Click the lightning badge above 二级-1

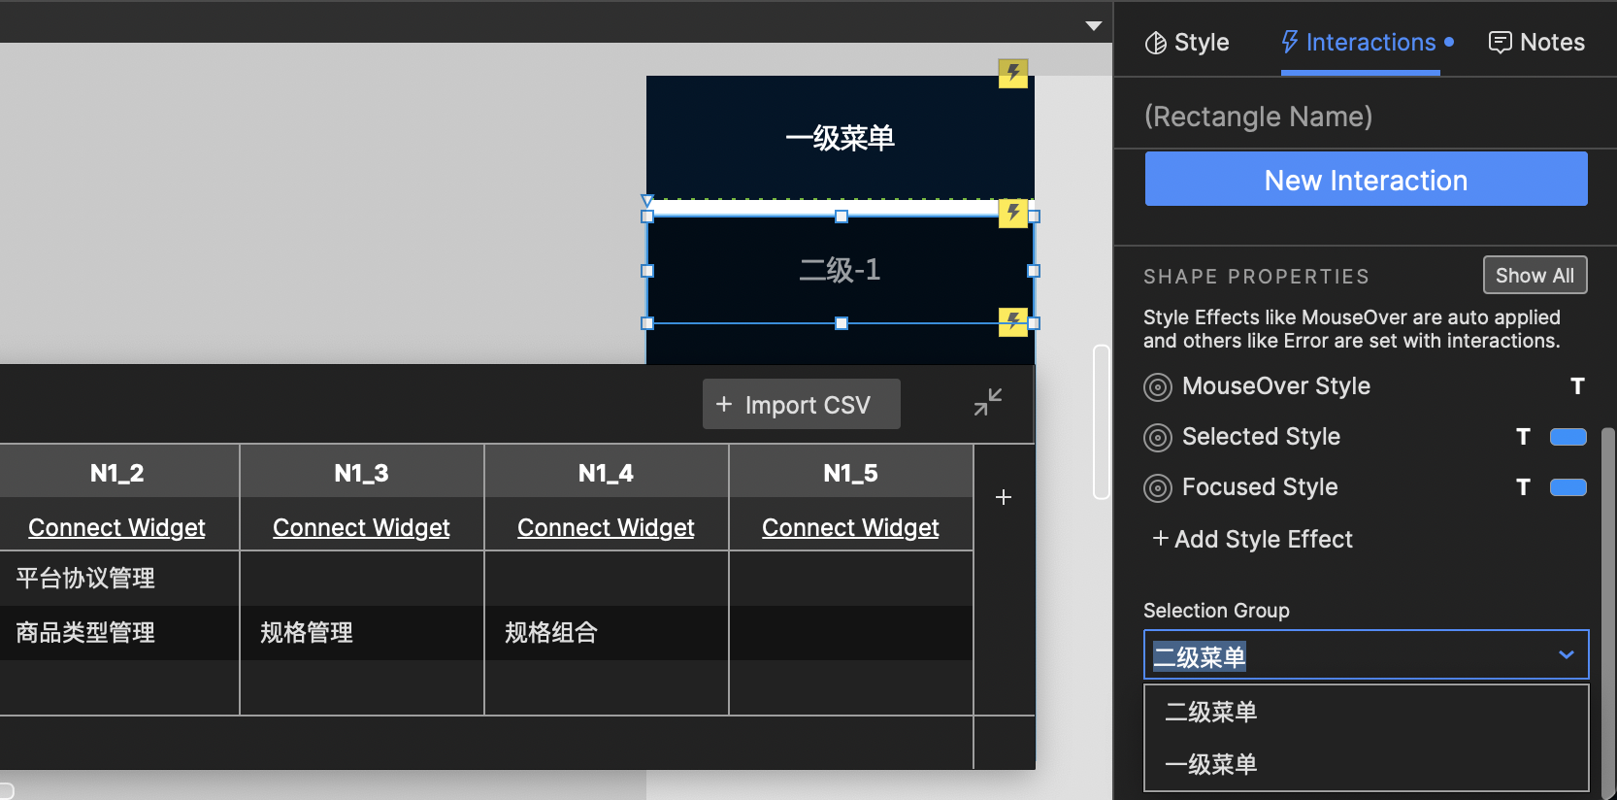(1013, 214)
